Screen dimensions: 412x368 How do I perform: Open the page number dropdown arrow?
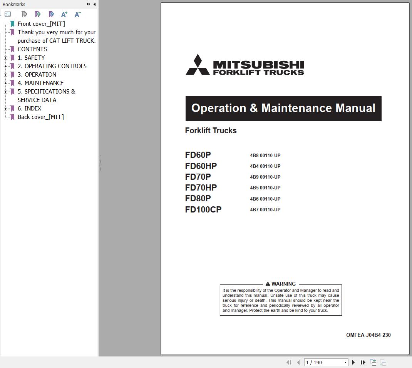click(345, 363)
